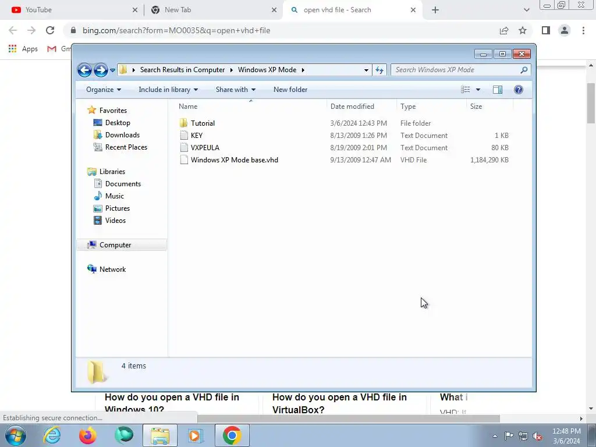Change your view icon in Explorer toolbar
The image size is (596, 447).
pos(466,90)
